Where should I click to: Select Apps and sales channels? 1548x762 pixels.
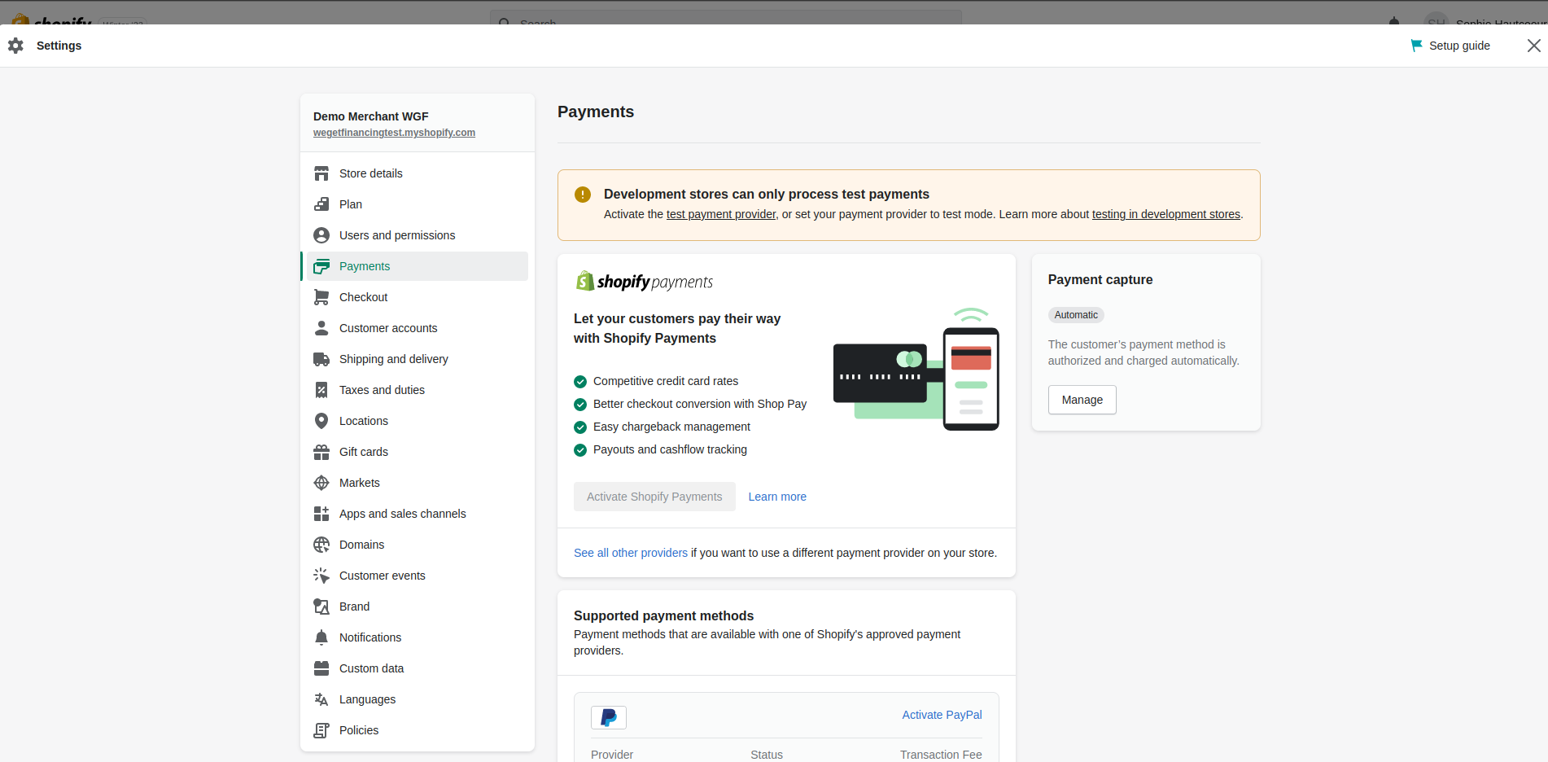pos(418,514)
